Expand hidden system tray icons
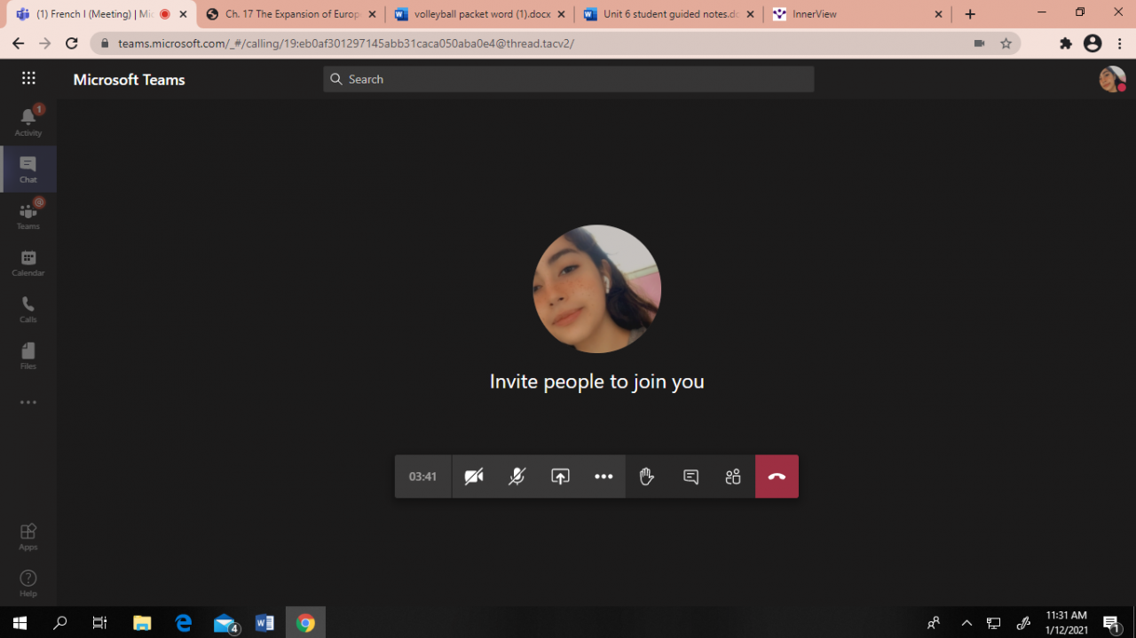Viewport: 1136px width, 638px height. click(966, 623)
